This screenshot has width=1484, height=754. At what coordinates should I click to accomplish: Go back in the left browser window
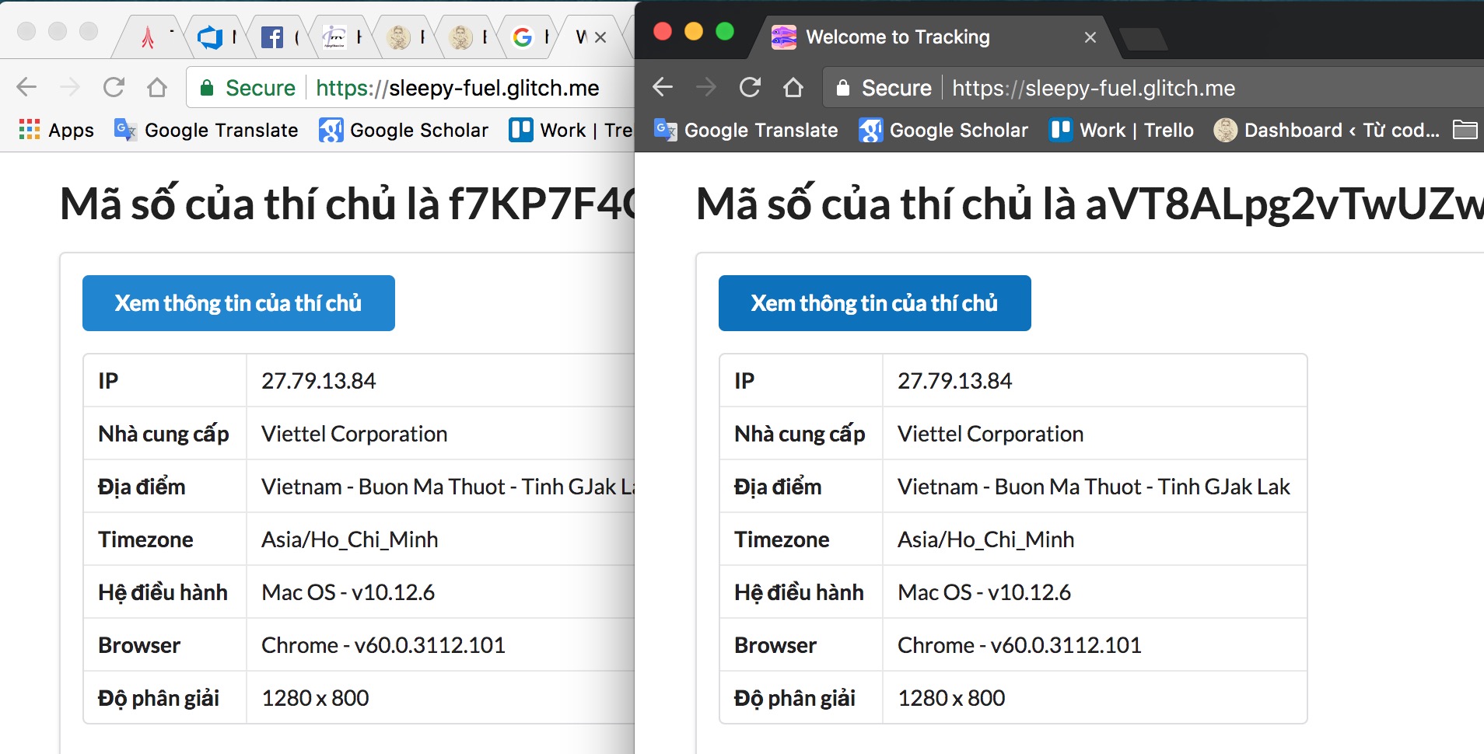(26, 87)
